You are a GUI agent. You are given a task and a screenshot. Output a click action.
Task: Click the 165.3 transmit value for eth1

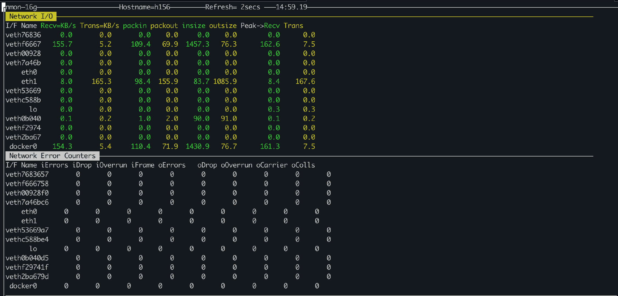coord(101,81)
